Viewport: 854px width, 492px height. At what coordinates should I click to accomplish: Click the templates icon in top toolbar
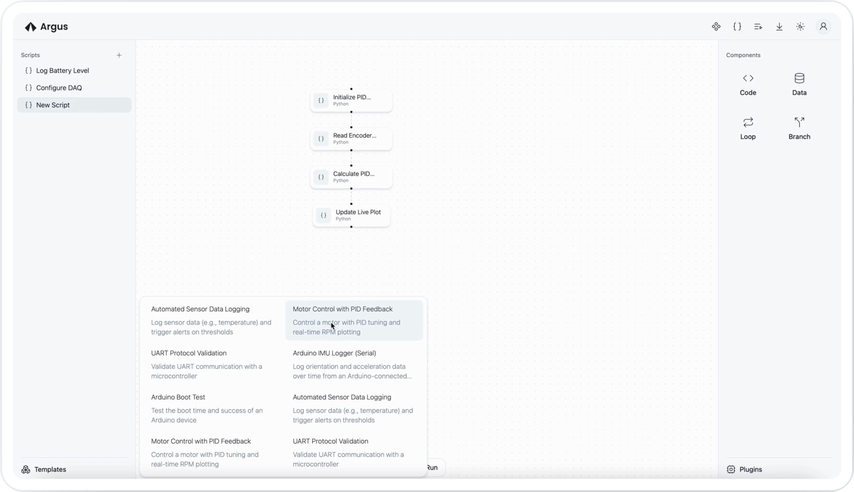(716, 26)
